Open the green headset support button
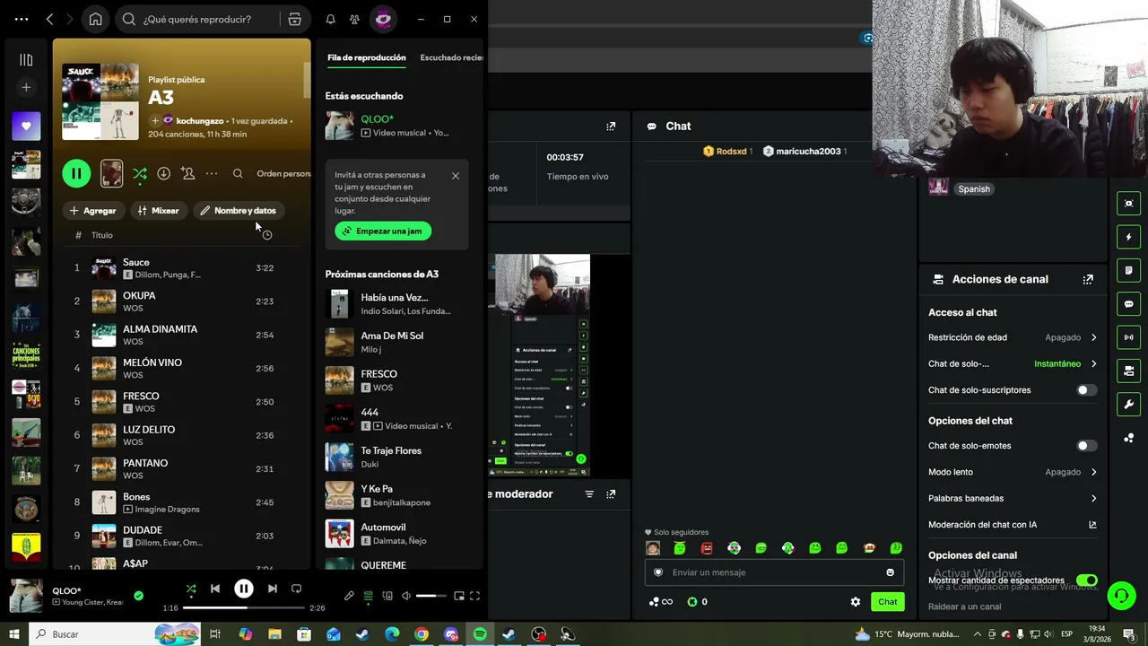The width and height of the screenshot is (1148, 646). 1120,596
